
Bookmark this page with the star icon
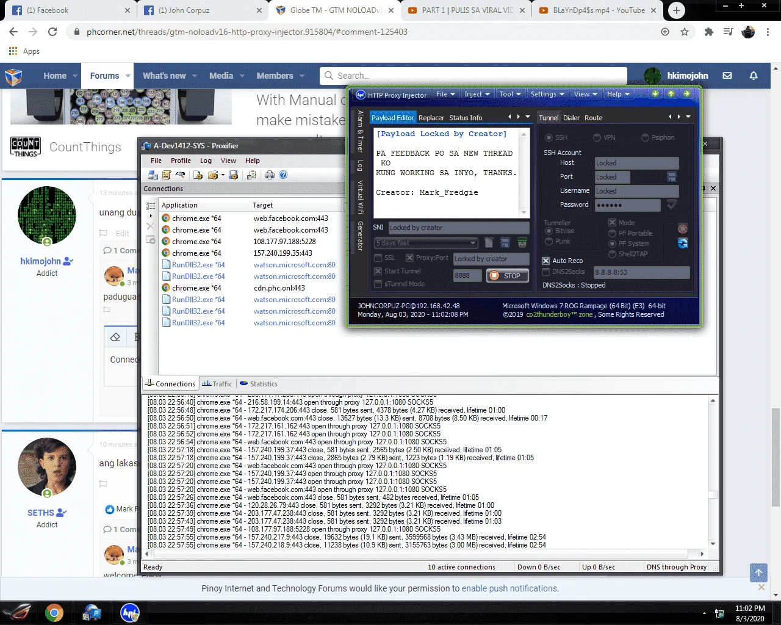(685, 32)
